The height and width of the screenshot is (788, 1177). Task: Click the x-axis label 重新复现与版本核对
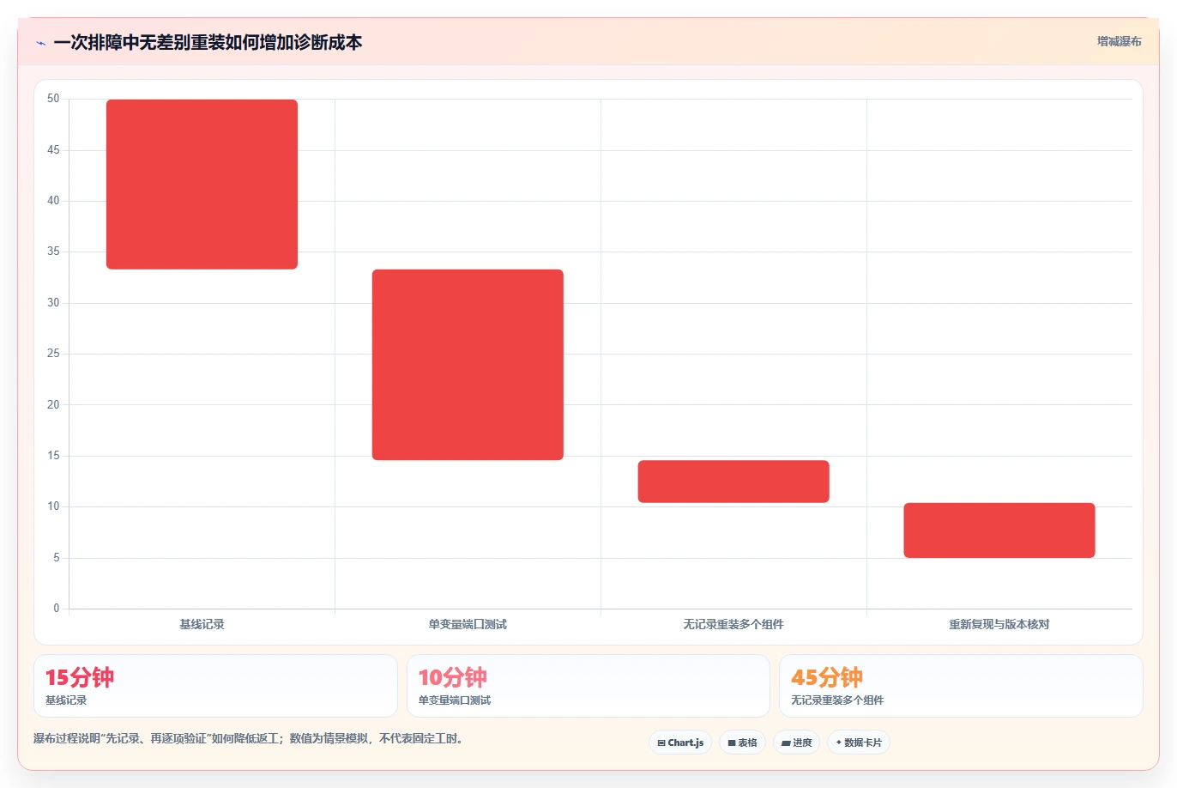[999, 624]
